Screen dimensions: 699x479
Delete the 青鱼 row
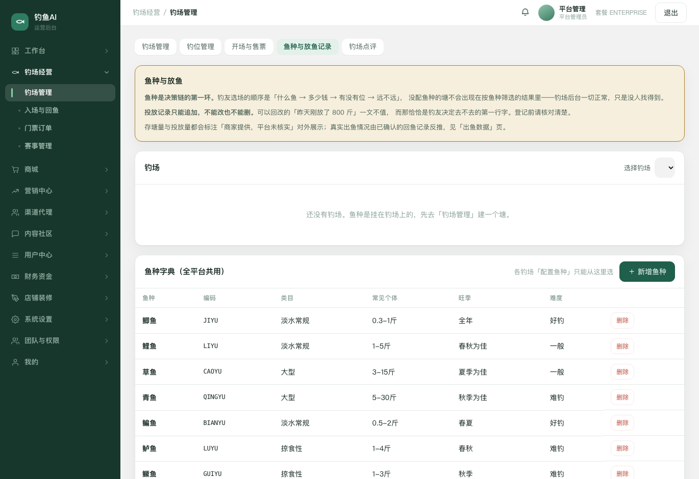pyautogui.click(x=622, y=397)
